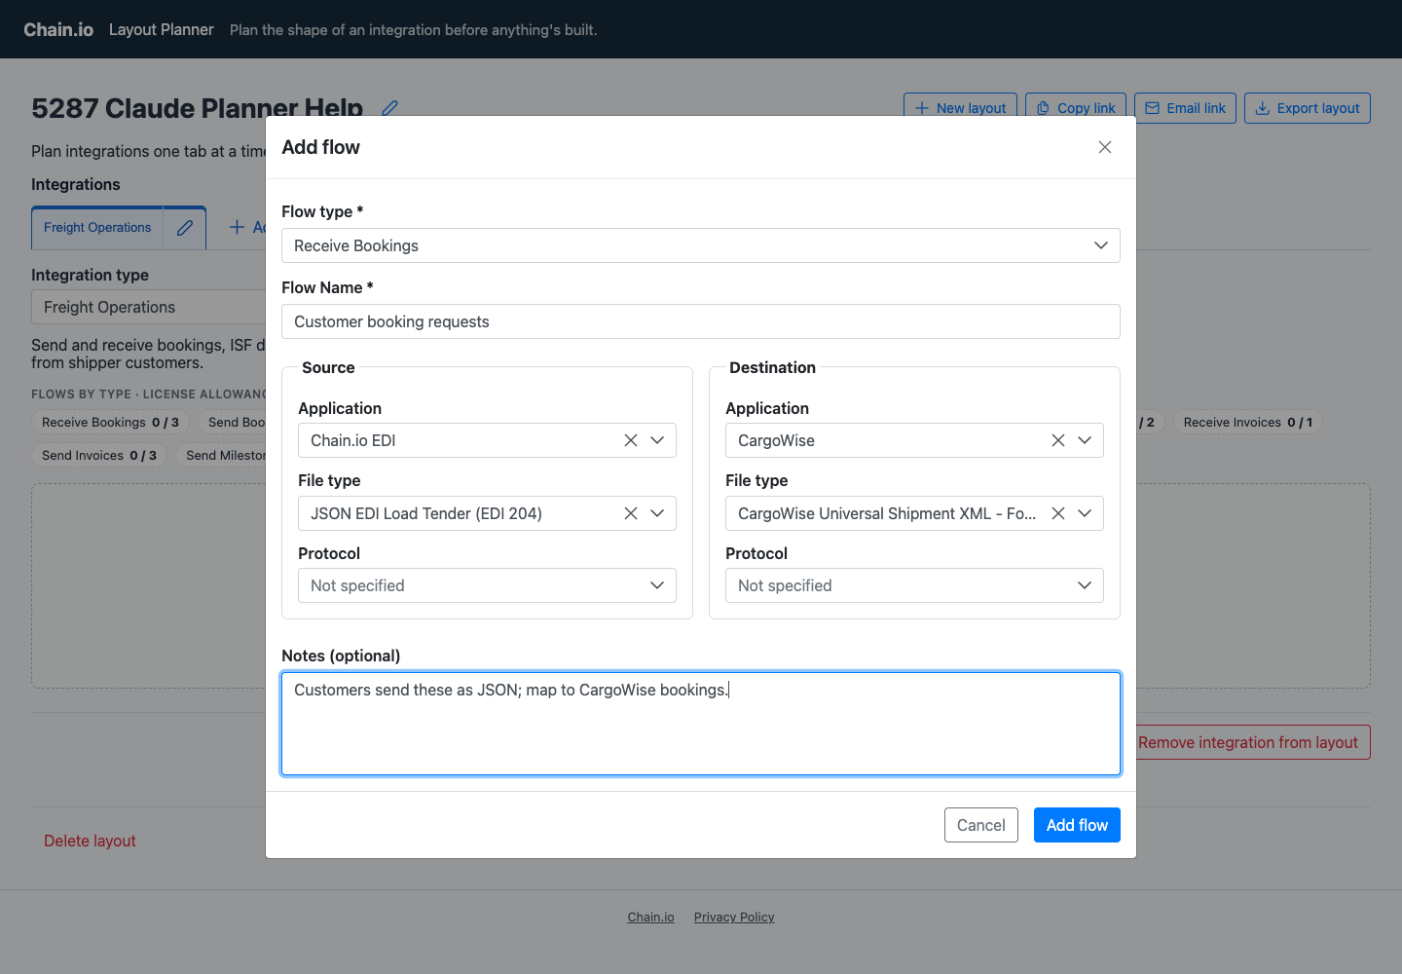Viewport: 1402px width, 974px height.
Task: Focus the Flow Name input field
Action: (x=701, y=321)
